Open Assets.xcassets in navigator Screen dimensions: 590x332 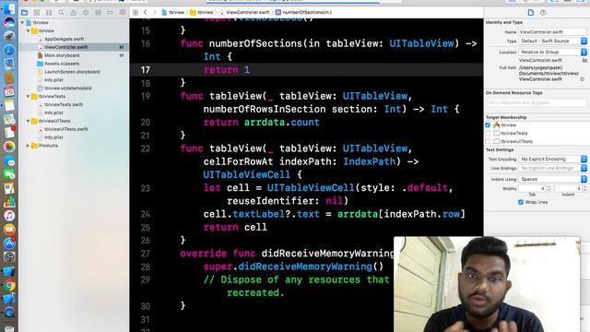pos(62,64)
